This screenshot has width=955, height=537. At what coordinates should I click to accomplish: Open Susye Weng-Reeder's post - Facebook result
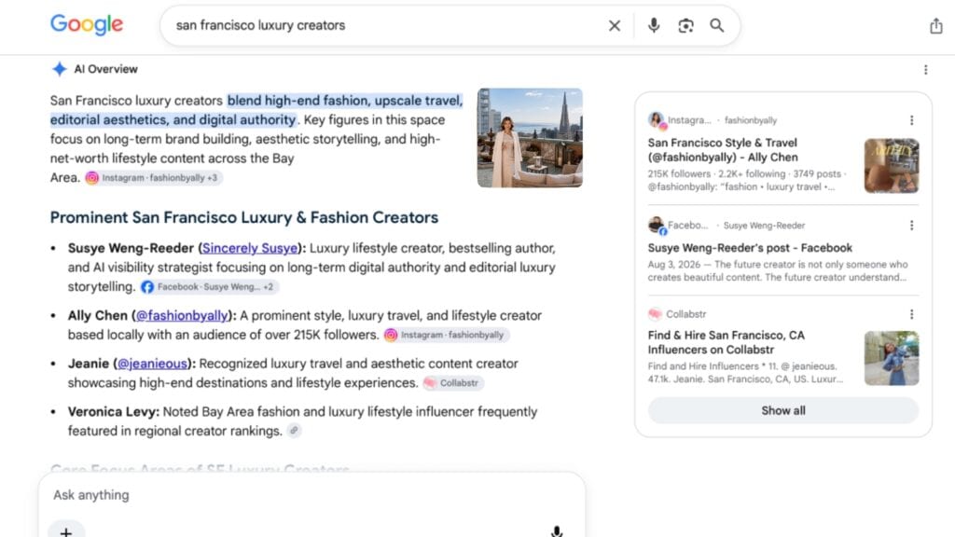(750, 248)
